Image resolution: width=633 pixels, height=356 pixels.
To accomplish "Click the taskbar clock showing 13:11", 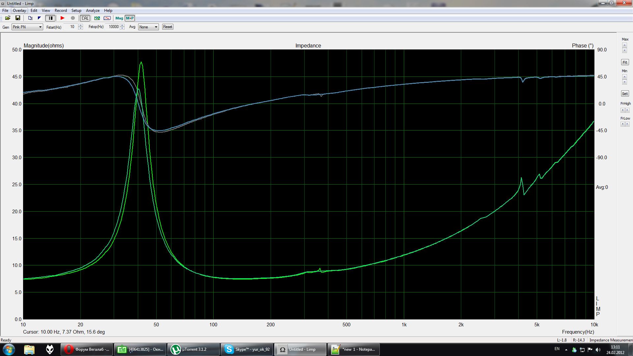I will (615, 350).
